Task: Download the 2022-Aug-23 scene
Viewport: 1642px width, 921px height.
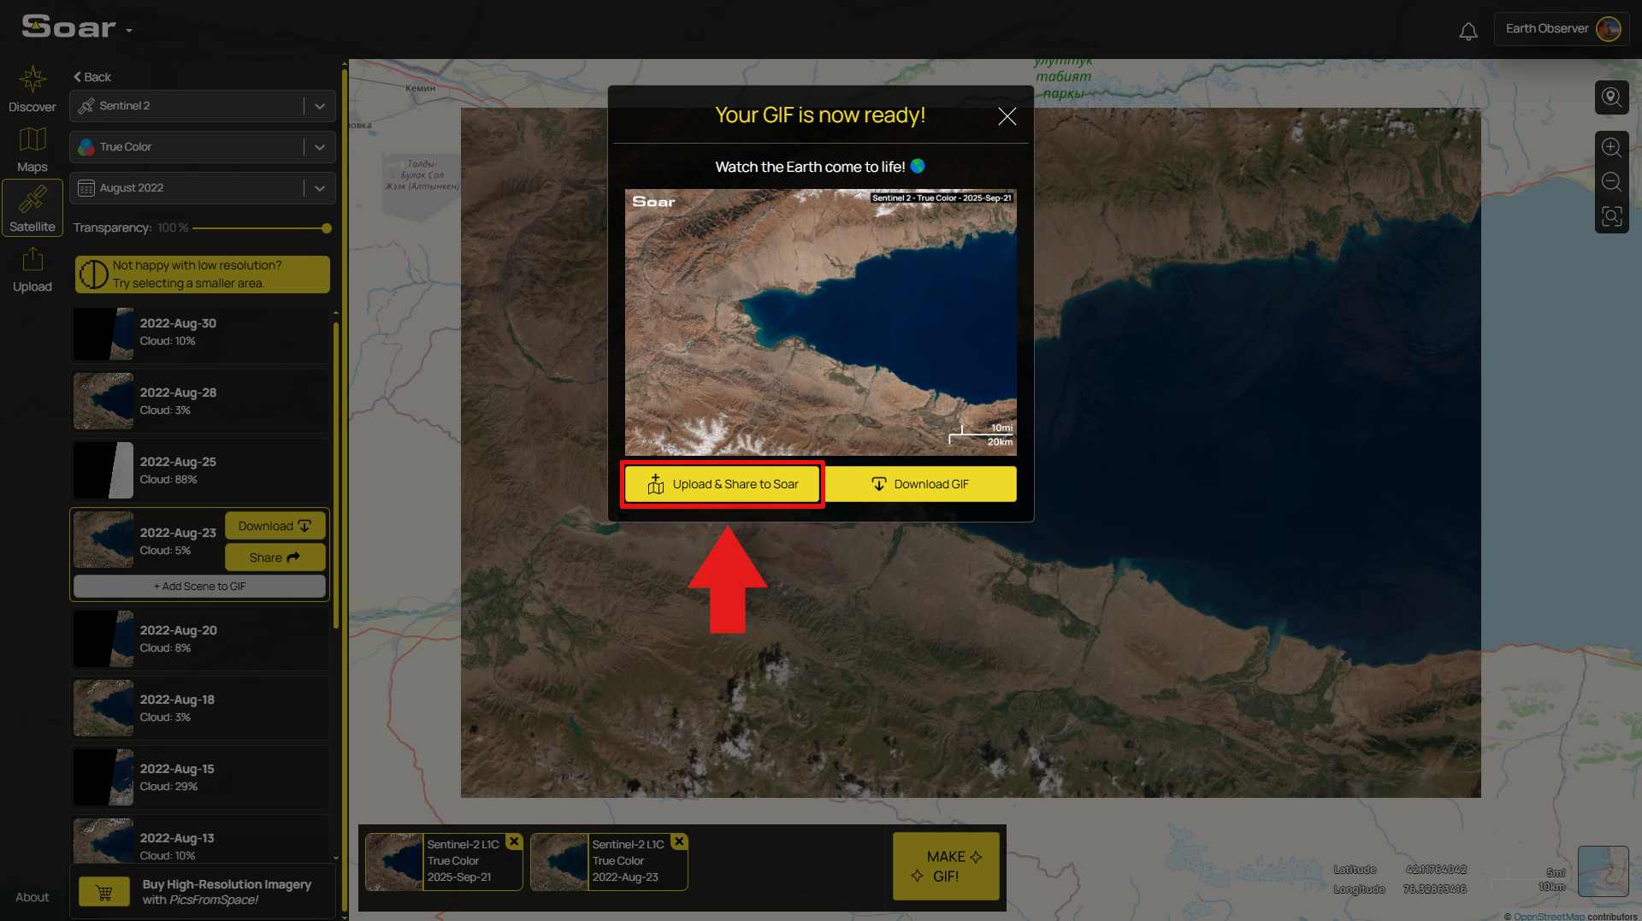Action: (275, 526)
